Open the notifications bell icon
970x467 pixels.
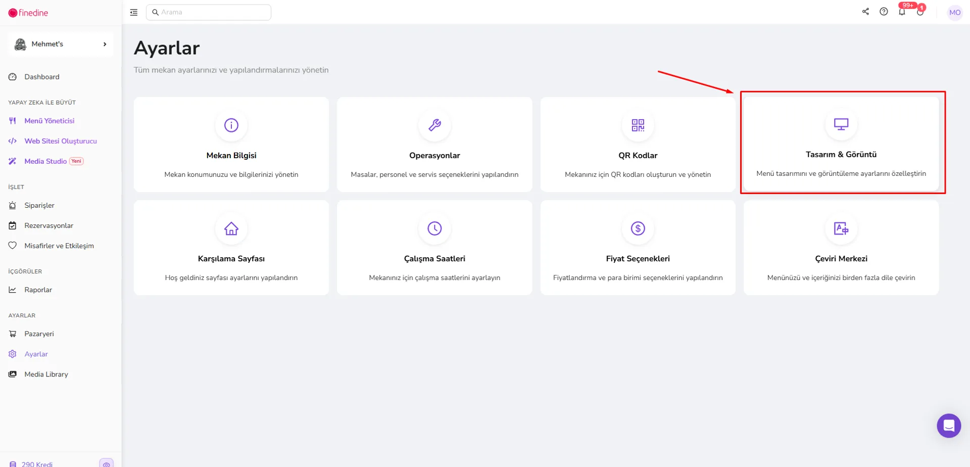click(902, 12)
